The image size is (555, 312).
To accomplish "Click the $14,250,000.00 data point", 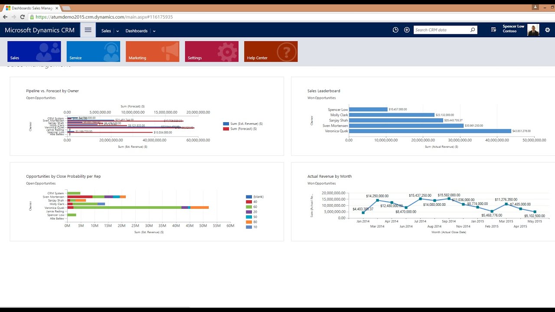I will 378,200.
